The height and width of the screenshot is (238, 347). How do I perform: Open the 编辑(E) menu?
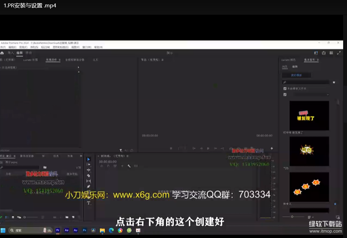point(12,47)
